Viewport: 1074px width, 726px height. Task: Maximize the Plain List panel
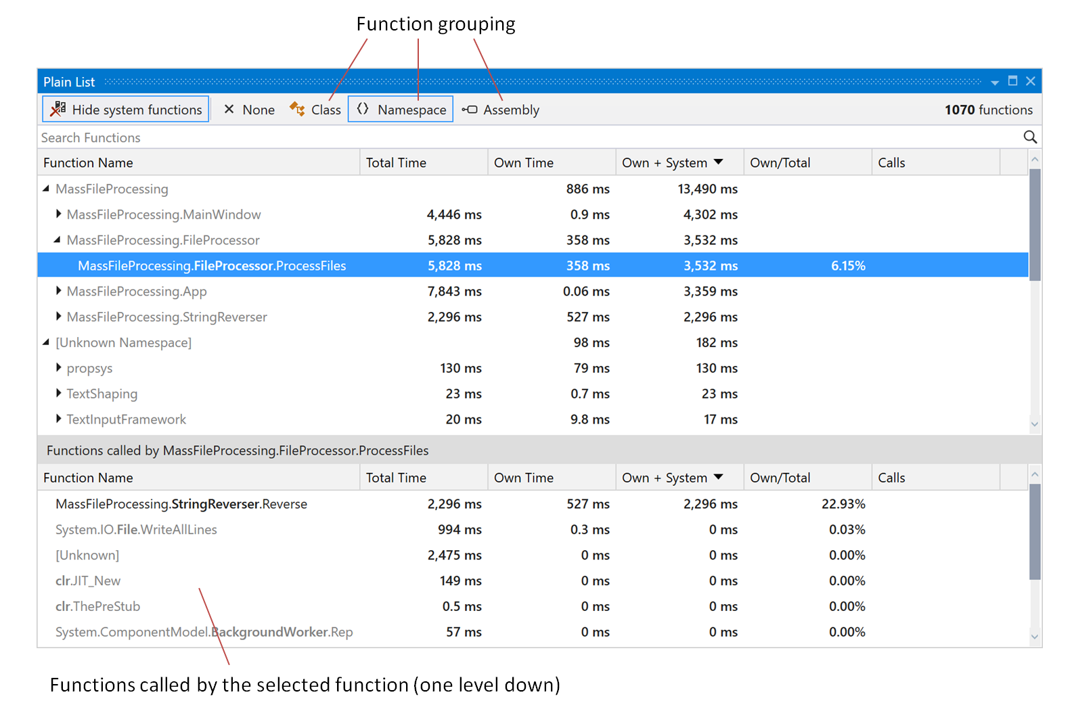(x=1012, y=81)
